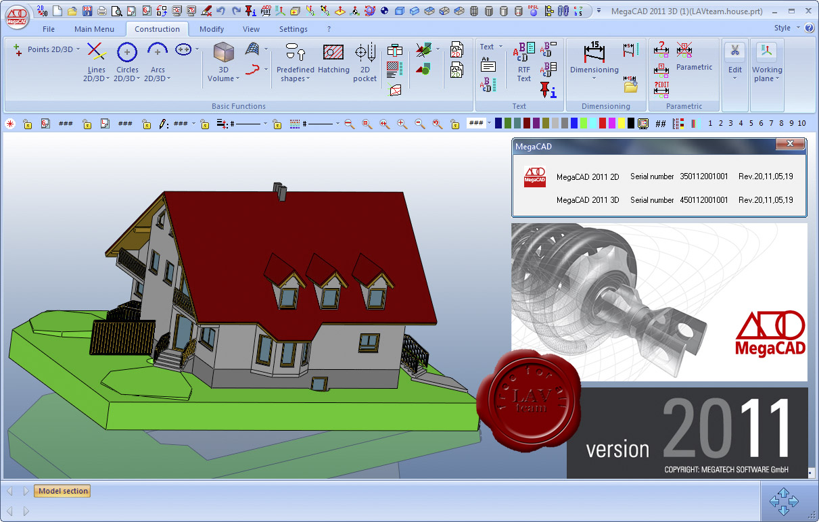Switch to the Settings tab
The image size is (819, 522).
(x=294, y=29)
